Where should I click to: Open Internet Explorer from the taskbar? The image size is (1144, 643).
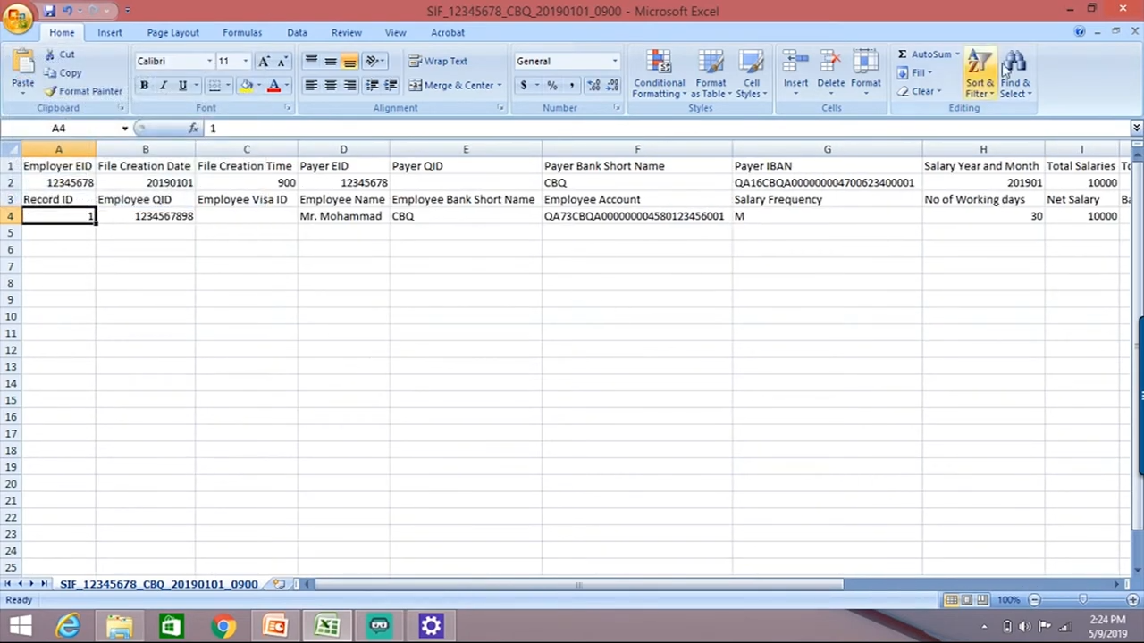click(68, 625)
